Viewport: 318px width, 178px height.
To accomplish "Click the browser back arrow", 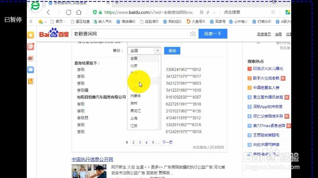I will (x=48, y=12).
